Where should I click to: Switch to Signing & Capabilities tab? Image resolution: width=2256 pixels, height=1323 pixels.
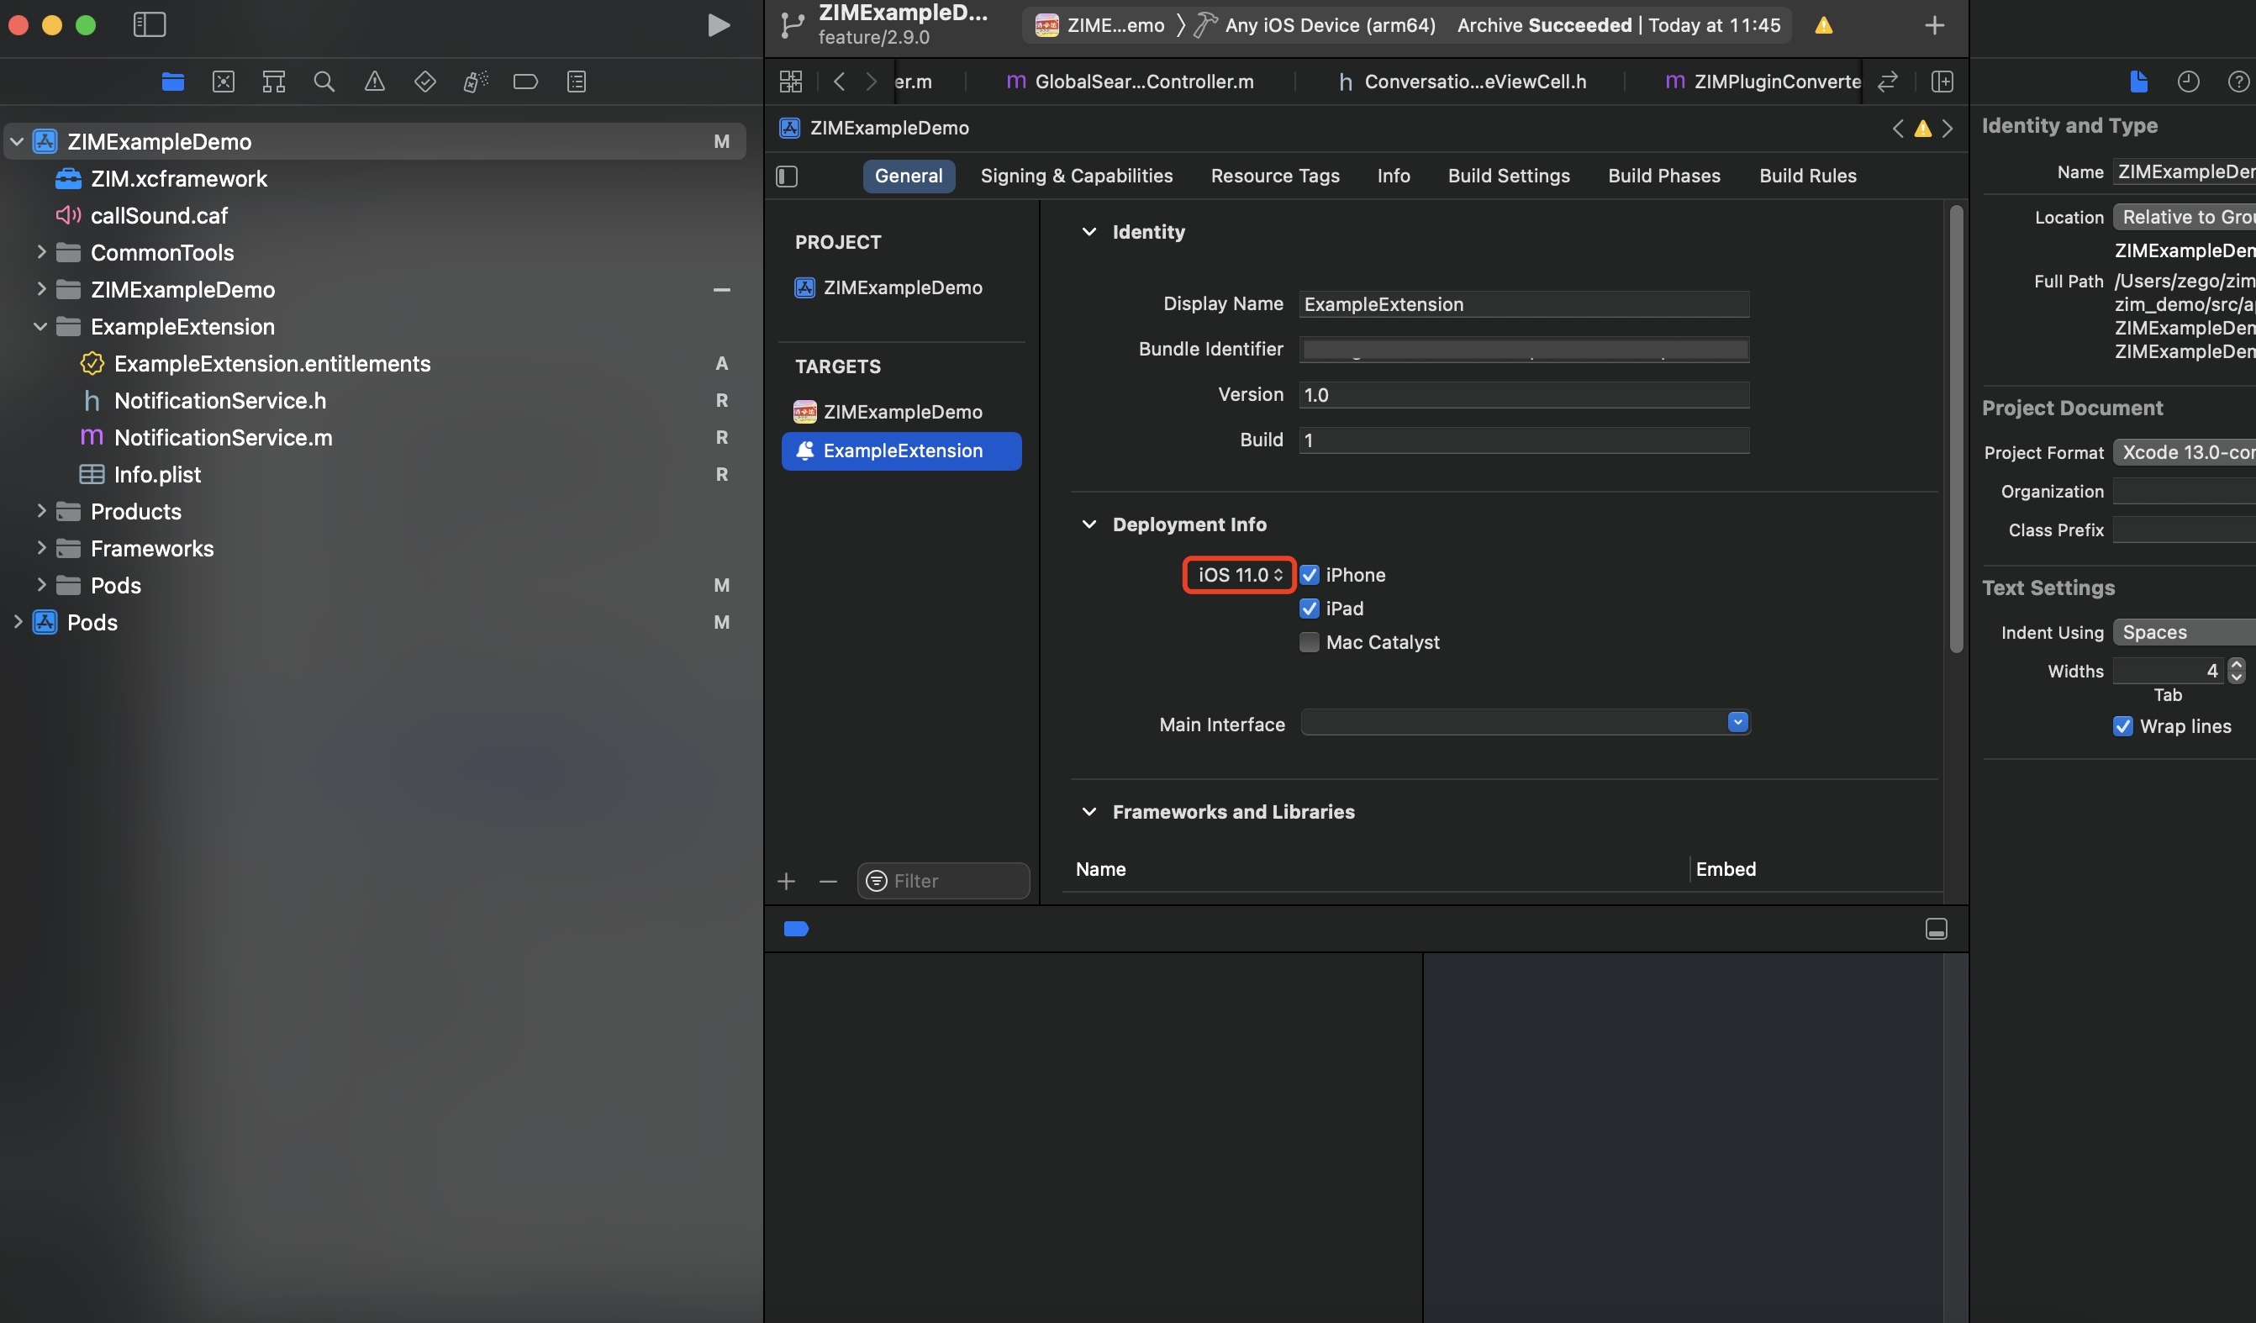pyautogui.click(x=1076, y=176)
